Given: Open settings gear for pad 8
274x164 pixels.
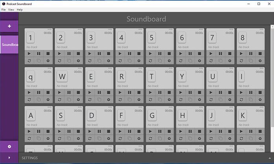Looking at the screenshot, I should (260, 61).
